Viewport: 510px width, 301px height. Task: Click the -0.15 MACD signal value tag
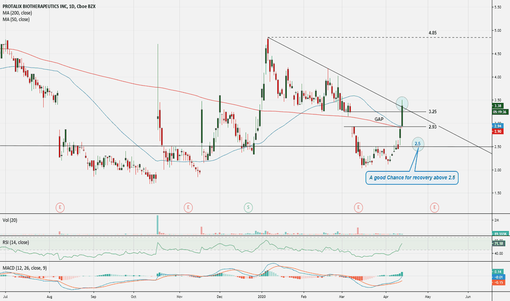click(499, 283)
